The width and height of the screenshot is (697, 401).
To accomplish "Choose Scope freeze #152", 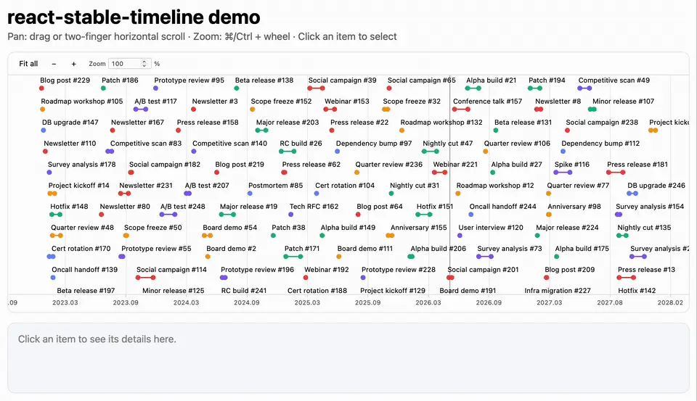I will (x=282, y=102).
